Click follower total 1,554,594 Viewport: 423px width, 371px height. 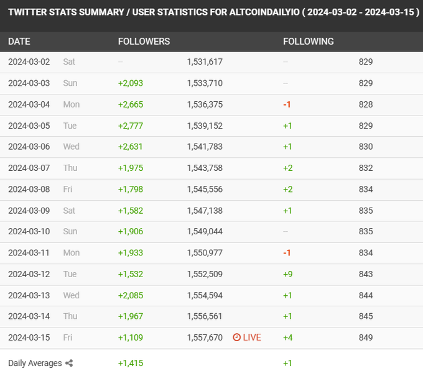pos(205,295)
